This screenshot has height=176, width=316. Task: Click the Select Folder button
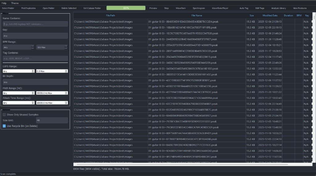point(8,8)
